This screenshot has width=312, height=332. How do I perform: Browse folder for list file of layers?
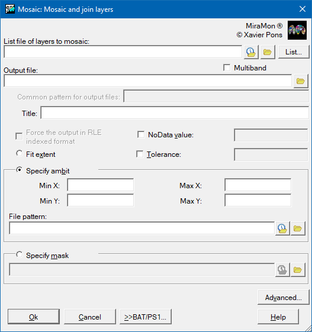coord(268,52)
